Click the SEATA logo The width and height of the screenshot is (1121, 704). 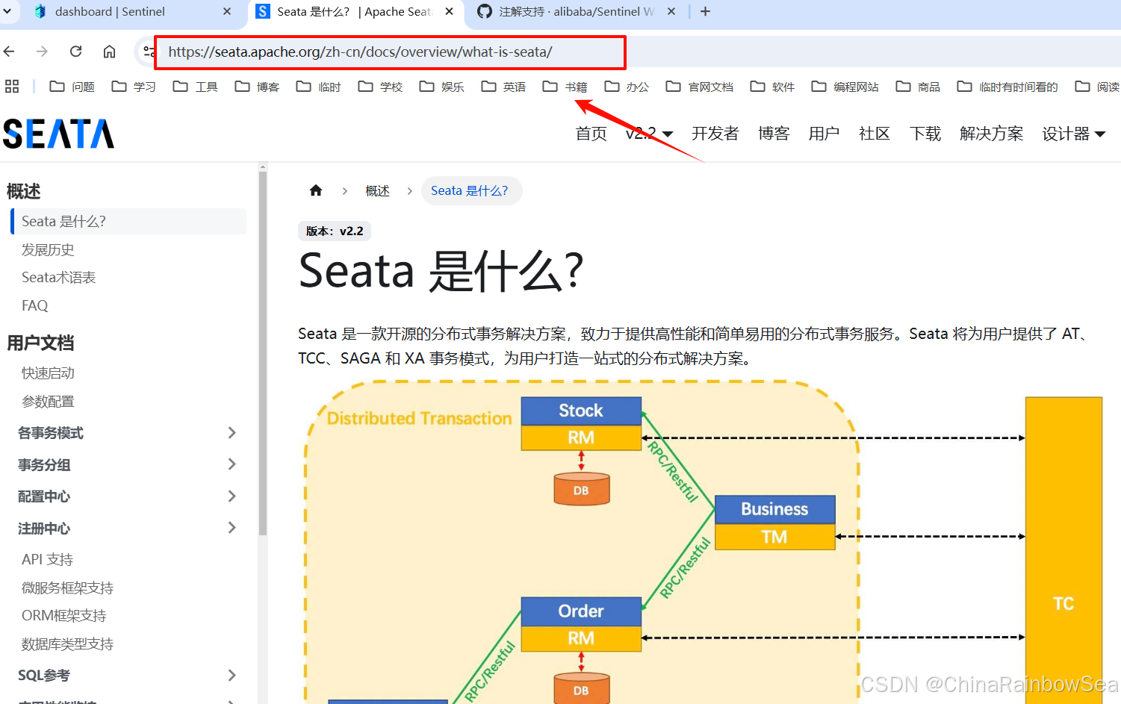coord(59,134)
